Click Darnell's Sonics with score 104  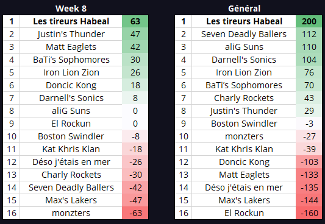pos(244,60)
